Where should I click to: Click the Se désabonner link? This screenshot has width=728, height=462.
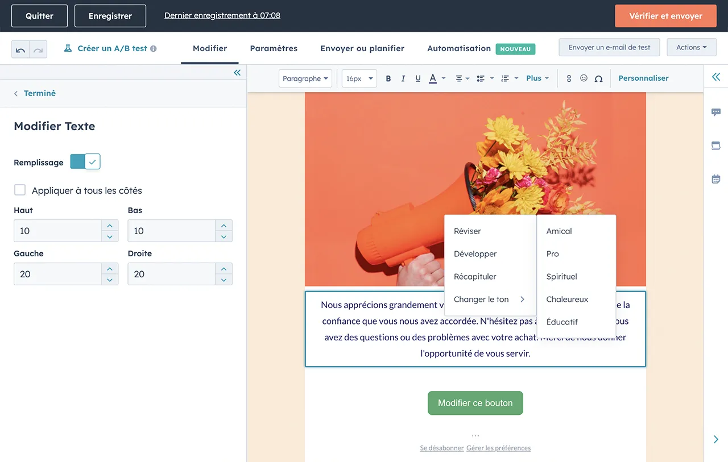442,448
